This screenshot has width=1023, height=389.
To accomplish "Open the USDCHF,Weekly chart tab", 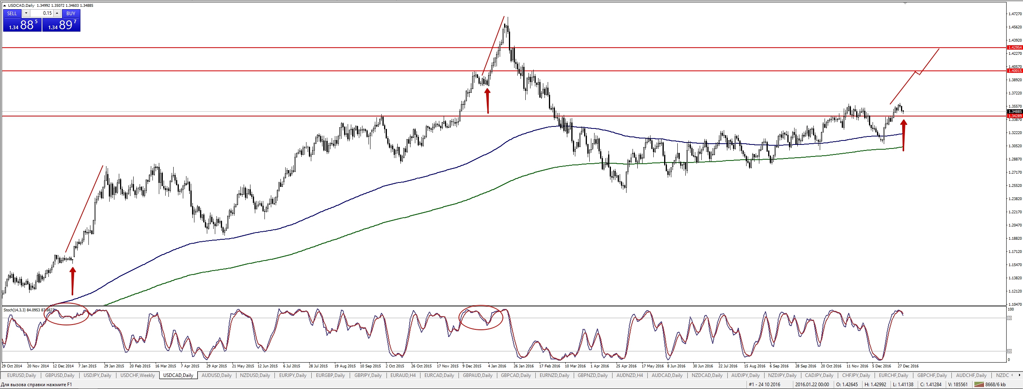I will 138,375.
